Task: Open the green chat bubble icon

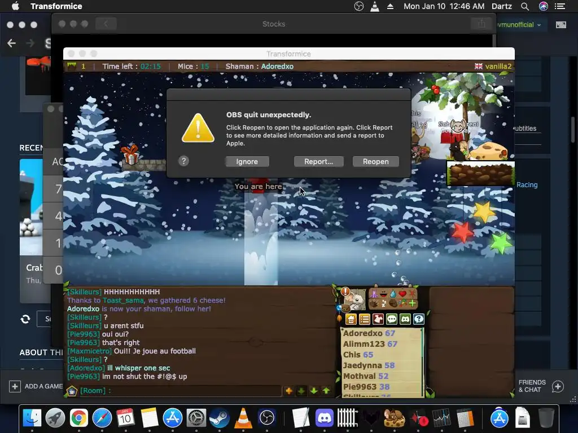Action: (x=392, y=319)
